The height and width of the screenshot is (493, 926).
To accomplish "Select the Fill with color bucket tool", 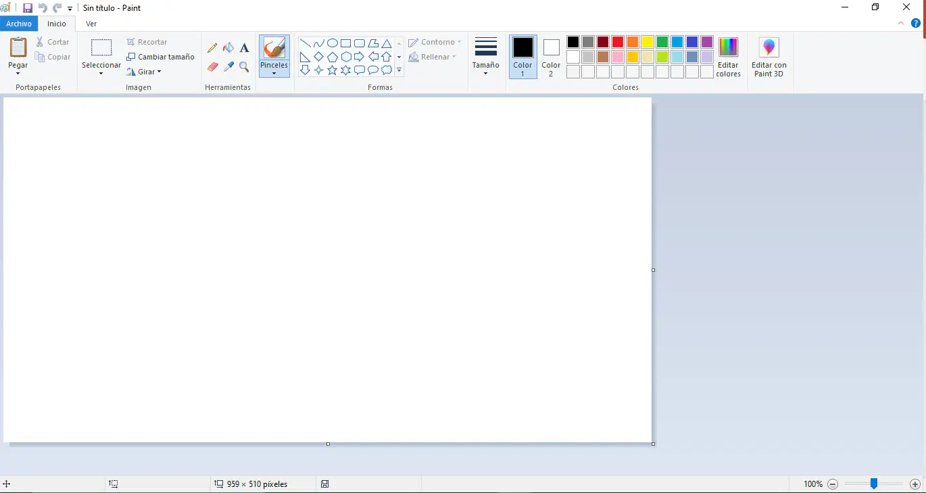I will tap(228, 48).
